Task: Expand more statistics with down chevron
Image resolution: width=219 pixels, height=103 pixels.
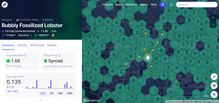Action: tap(40, 100)
